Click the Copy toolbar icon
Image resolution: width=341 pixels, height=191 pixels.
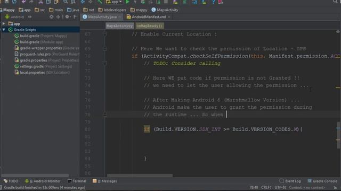(x=48, y=2)
